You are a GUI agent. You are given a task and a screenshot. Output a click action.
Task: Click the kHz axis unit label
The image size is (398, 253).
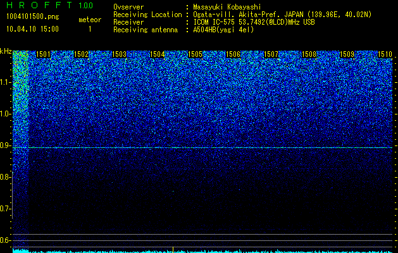pyautogui.click(x=6, y=51)
